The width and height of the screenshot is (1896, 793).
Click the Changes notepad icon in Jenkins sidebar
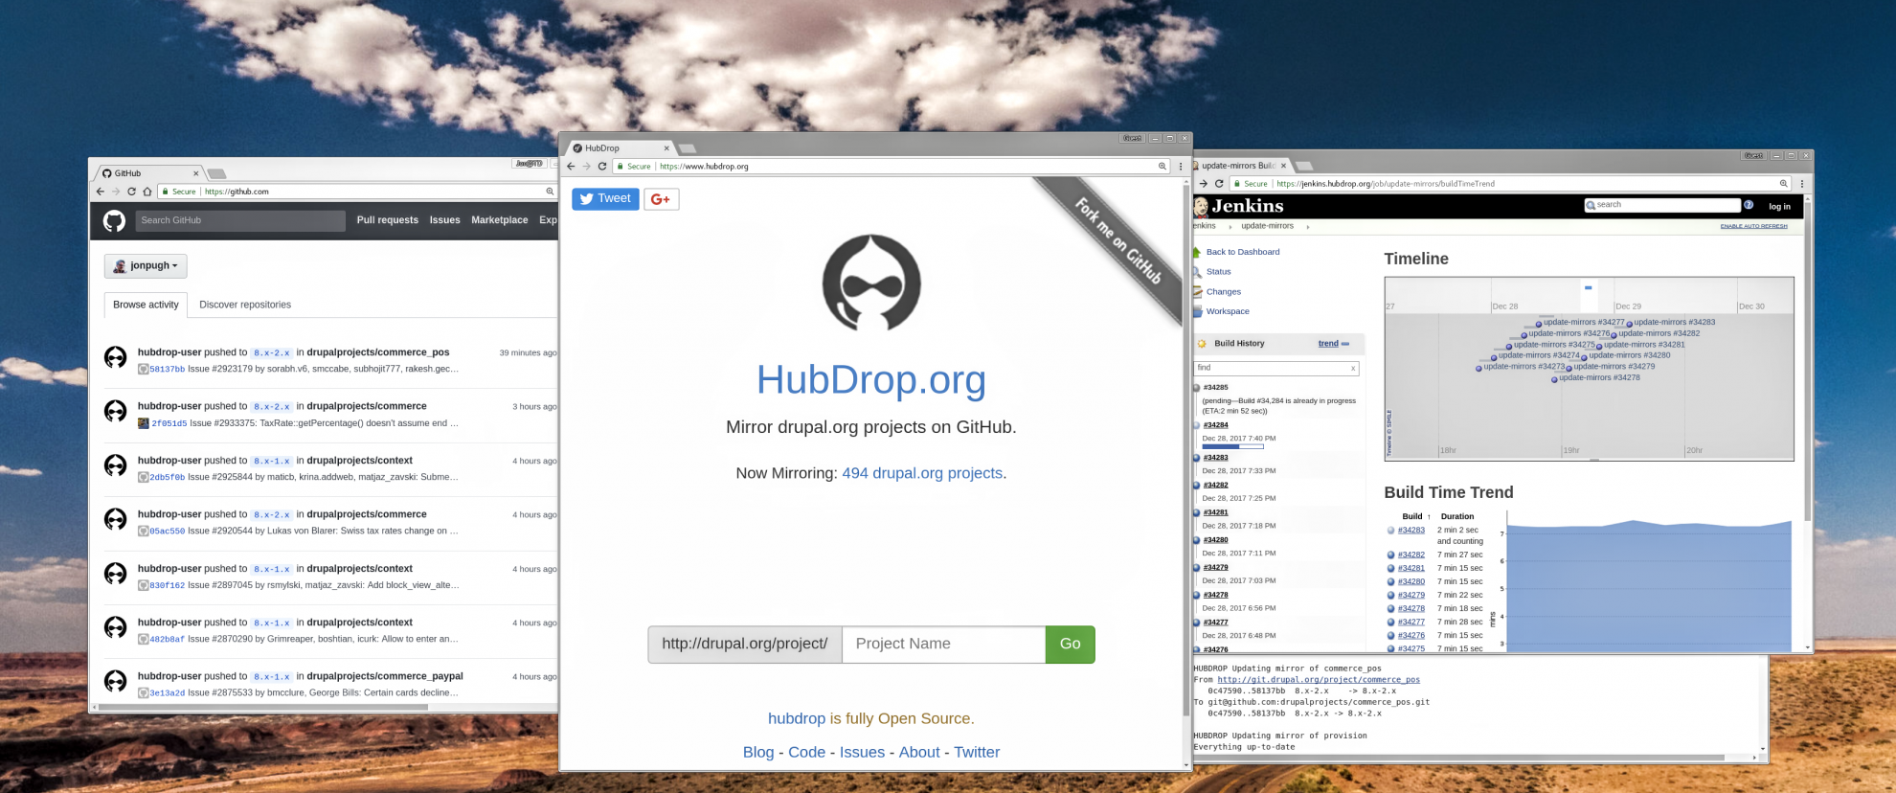pos(1197,291)
